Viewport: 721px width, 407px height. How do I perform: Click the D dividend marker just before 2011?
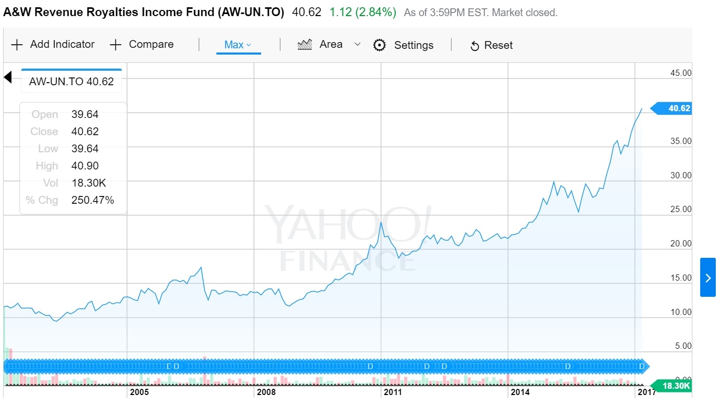coord(370,366)
